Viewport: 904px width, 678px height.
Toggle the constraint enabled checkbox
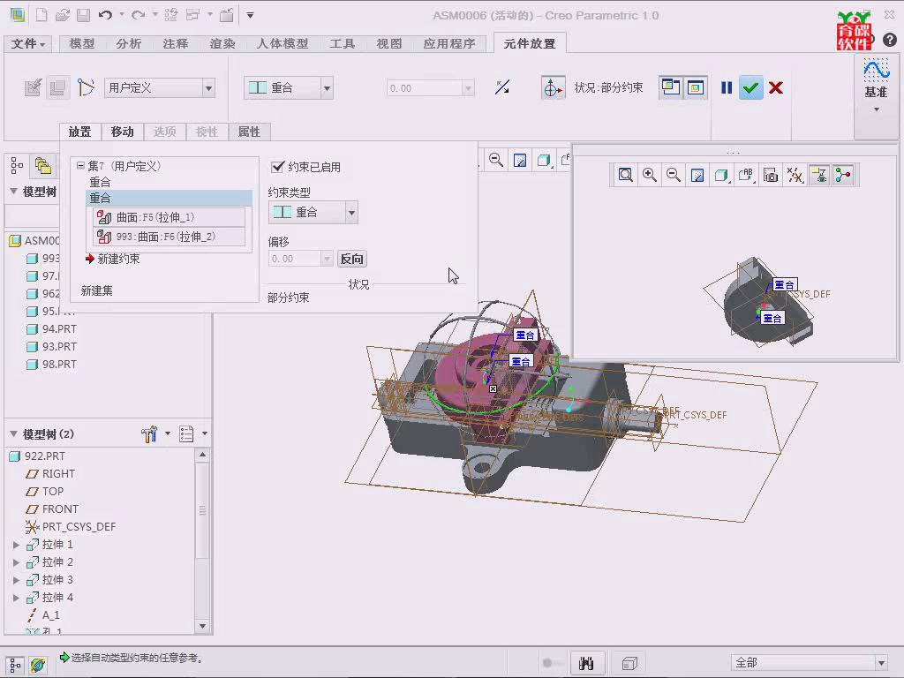click(x=277, y=167)
